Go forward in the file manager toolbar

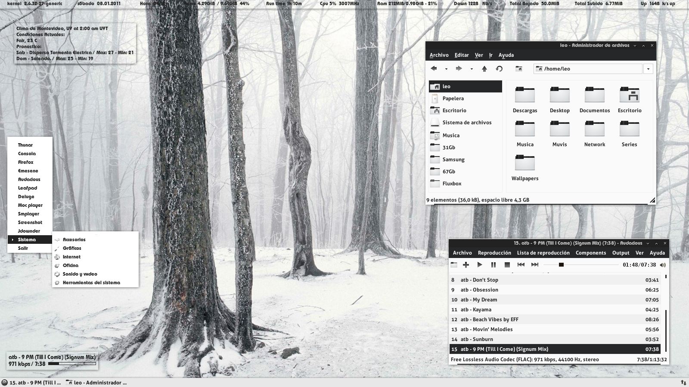click(x=459, y=68)
